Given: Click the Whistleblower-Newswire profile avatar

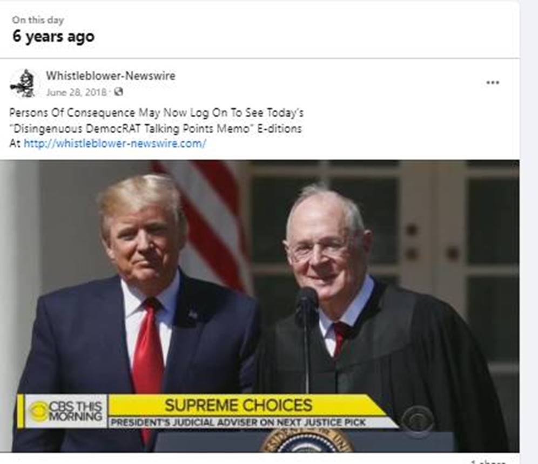Looking at the screenshot, I should coord(23,83).
